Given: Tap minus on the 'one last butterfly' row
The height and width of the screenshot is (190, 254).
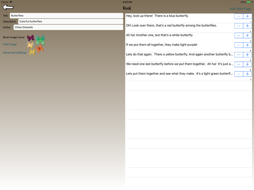Looking at the screenshot, I should point(239,64).
